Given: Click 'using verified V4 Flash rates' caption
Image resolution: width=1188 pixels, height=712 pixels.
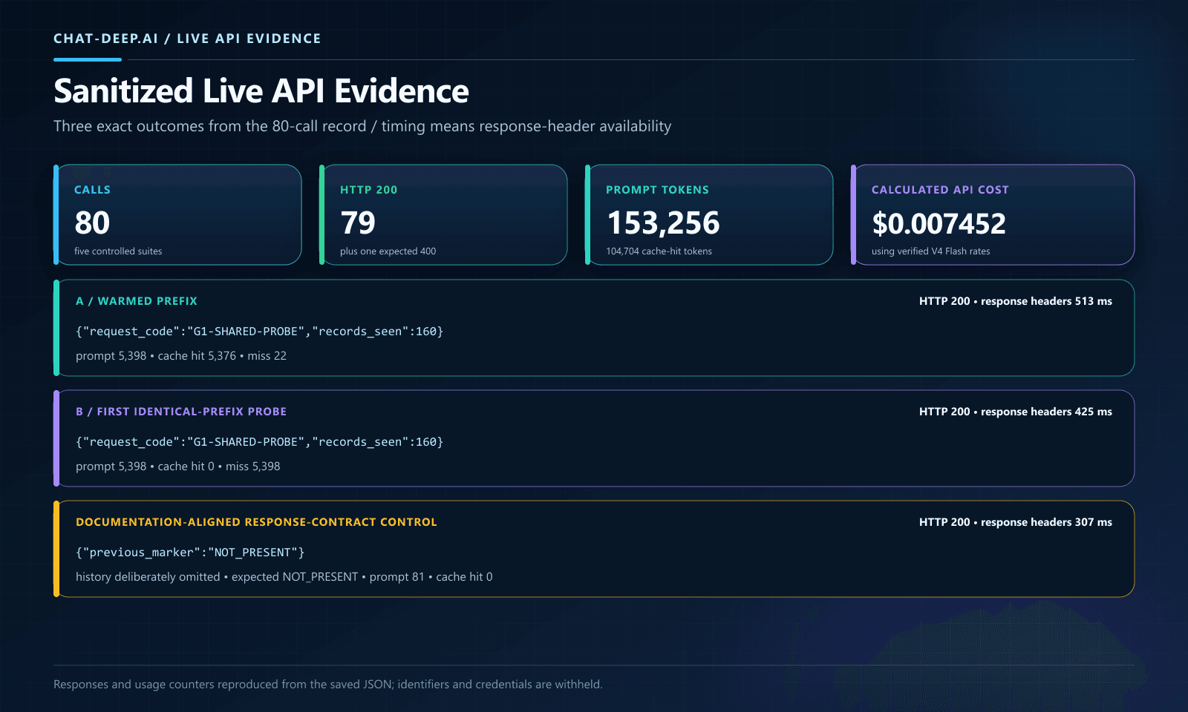Looking at the screenshot, I should tap(930, 251).
